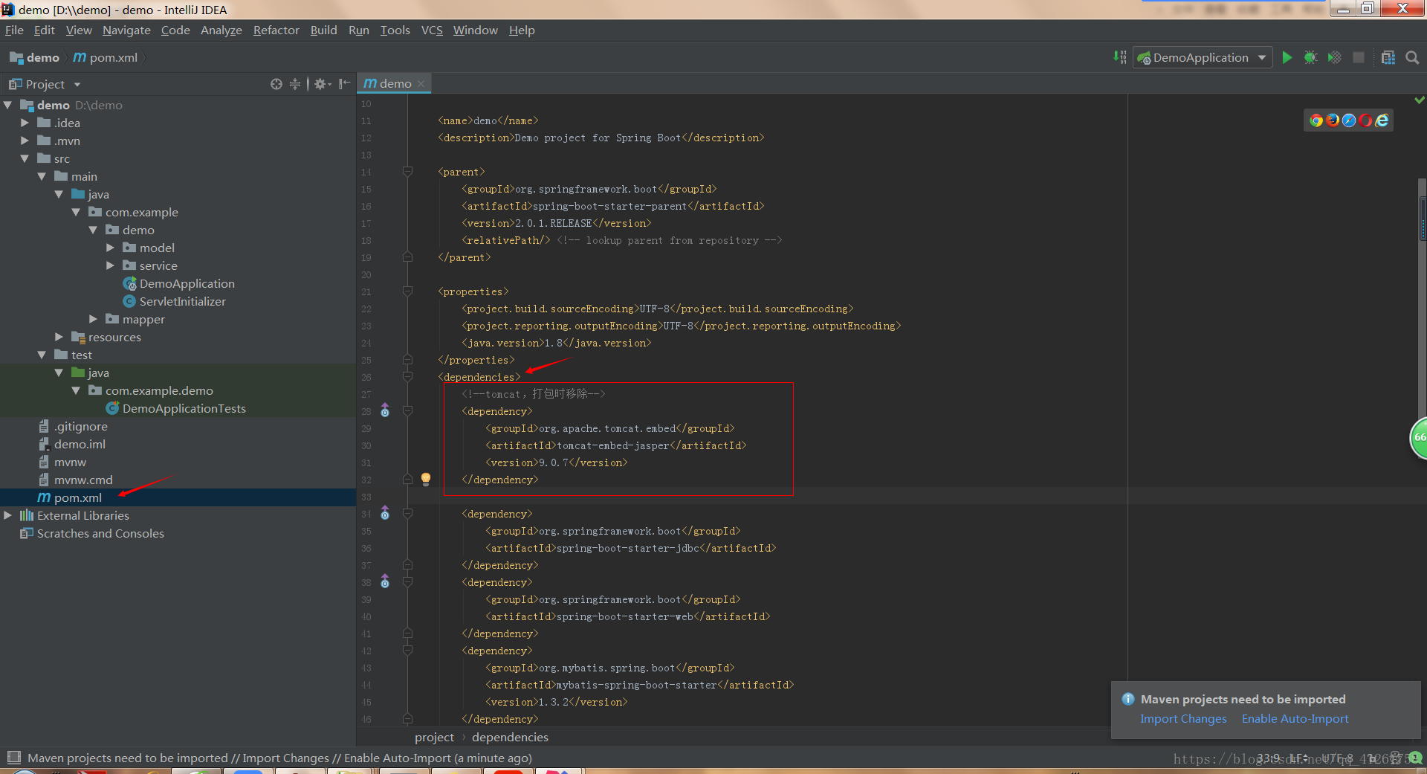Expand the .mvn folder
This screenshot has width=1427, height=774.
(25, 141)
